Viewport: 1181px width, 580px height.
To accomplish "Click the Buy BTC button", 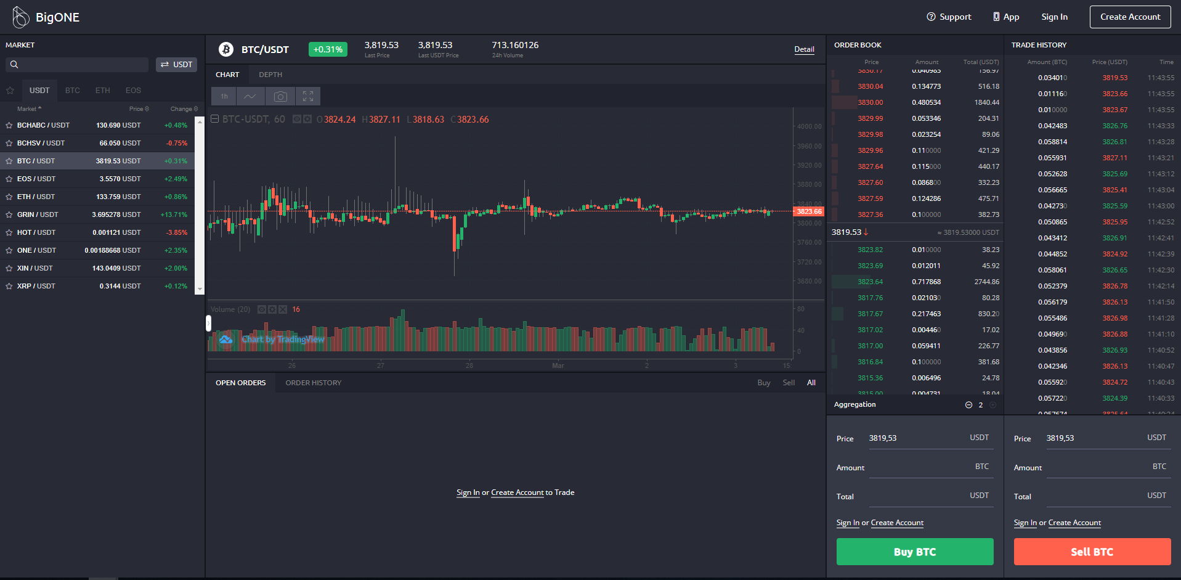I will (915, 552).
